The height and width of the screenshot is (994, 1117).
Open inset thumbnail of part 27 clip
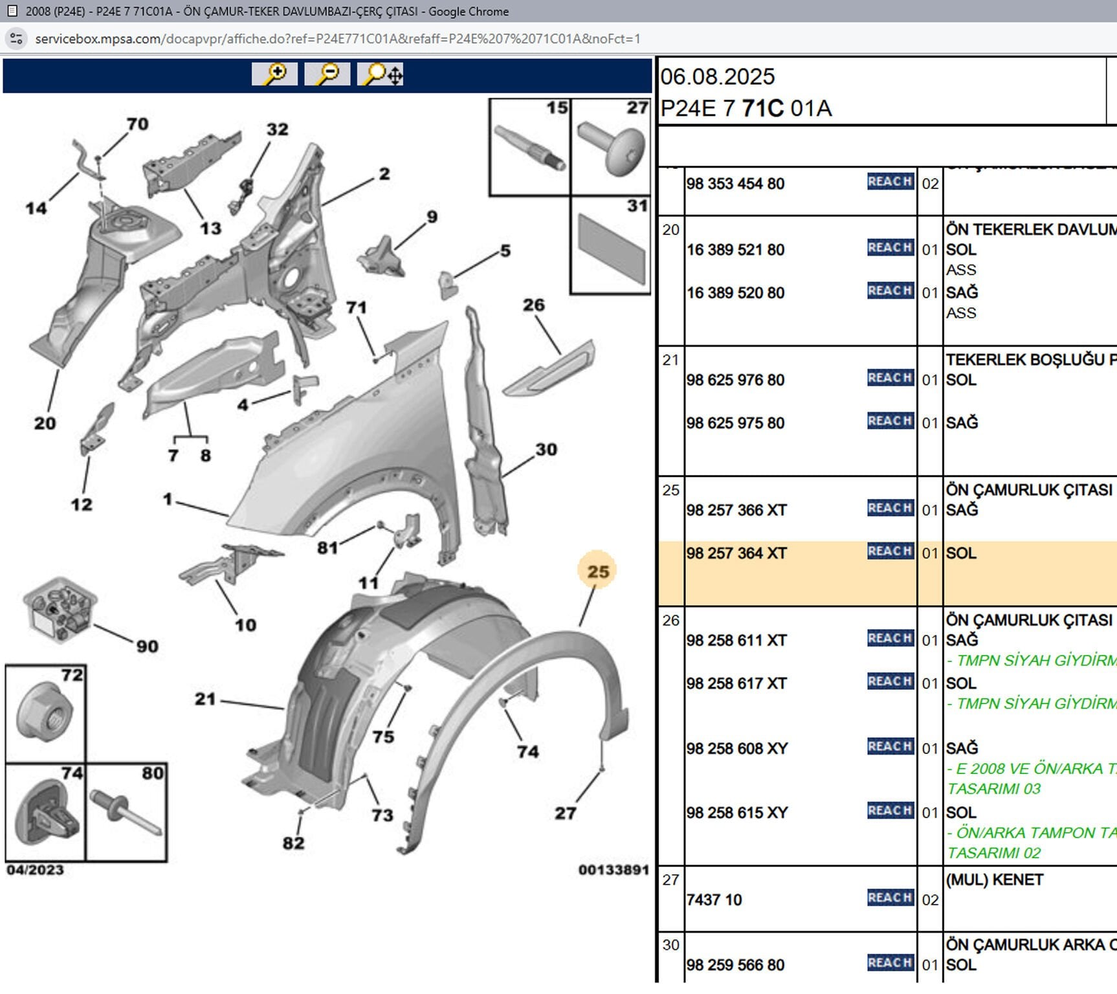coord(610,147)
